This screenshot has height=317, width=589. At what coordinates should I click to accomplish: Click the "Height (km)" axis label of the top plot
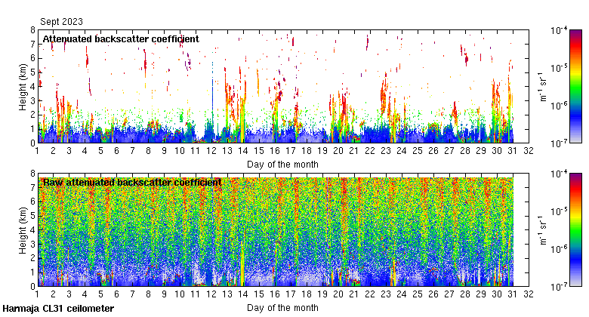point(23,87)
